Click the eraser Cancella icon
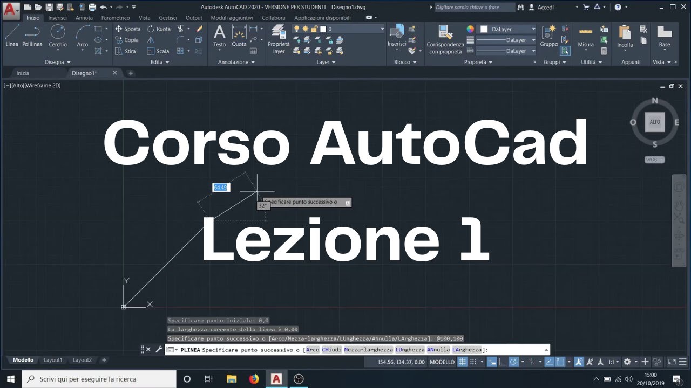This screenshot has height=388, width=691. 199,29
